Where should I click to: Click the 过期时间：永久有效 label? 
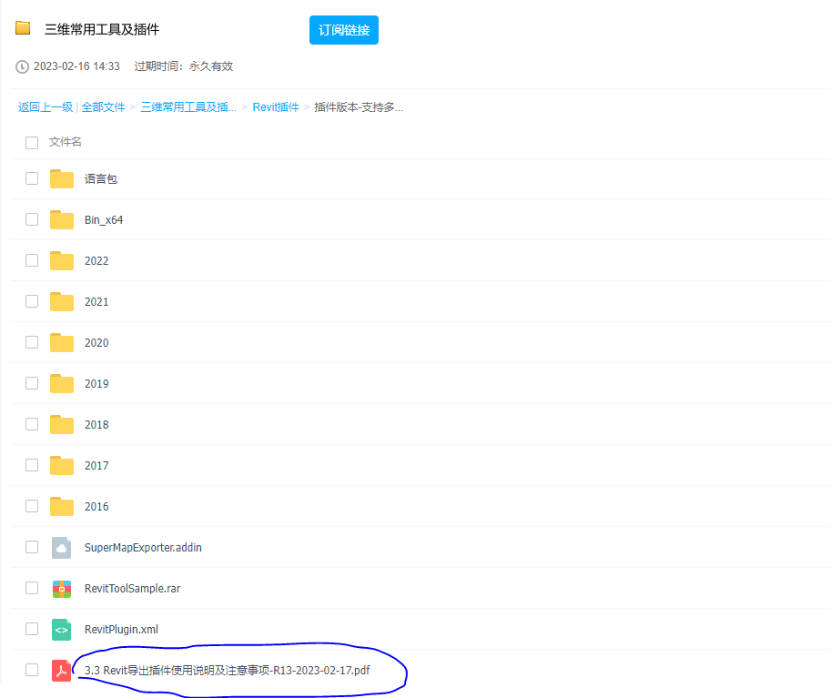point(183,66)
